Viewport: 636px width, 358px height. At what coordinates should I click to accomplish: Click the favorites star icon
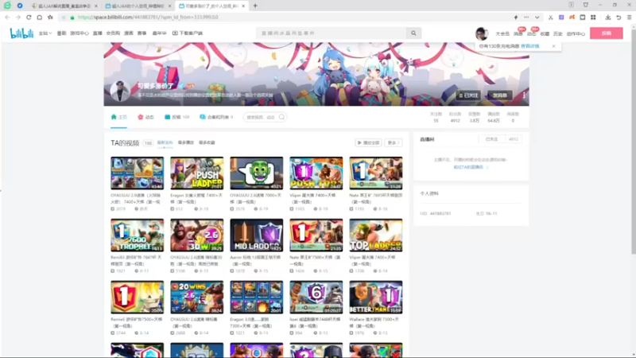[50, 18]
